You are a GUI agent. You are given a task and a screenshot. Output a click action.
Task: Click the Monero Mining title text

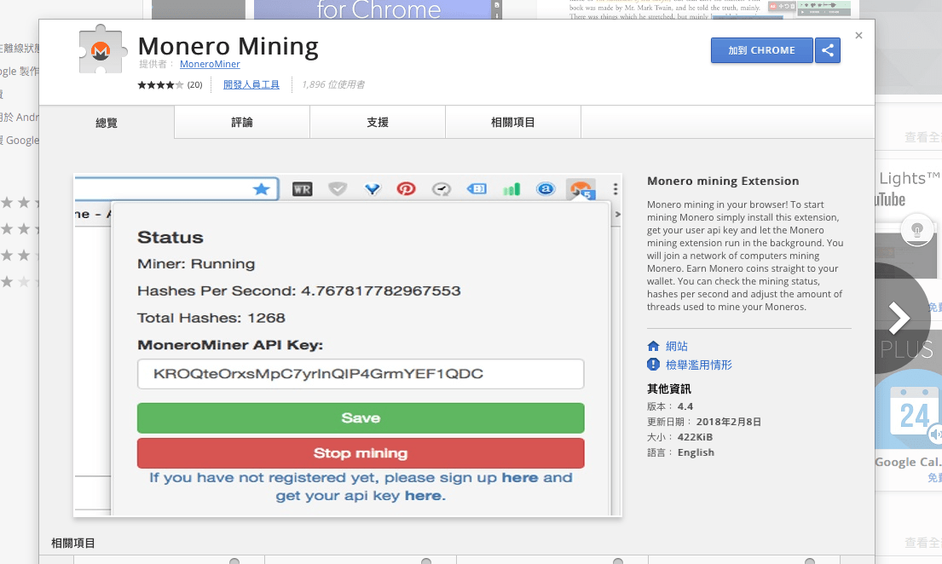pyautogui.click(x=228, y=46)
